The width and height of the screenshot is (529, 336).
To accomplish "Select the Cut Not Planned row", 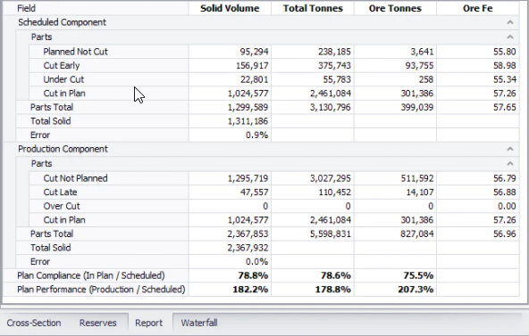I will 274,178.
